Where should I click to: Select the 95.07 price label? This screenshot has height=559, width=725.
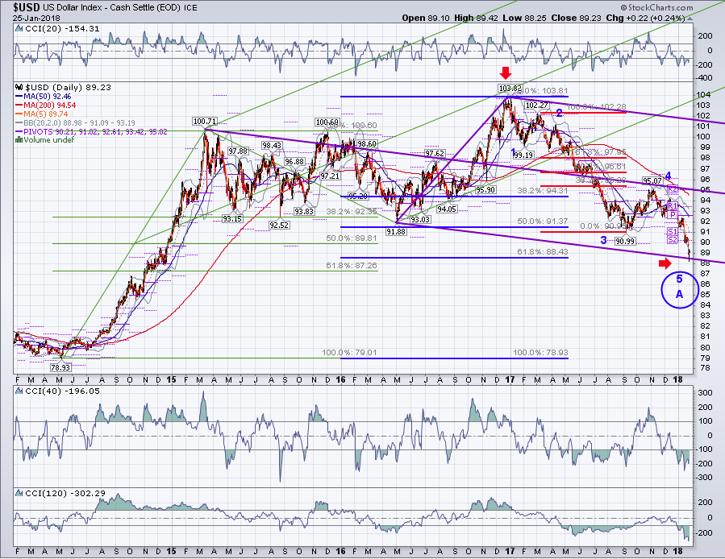(652, 180)
